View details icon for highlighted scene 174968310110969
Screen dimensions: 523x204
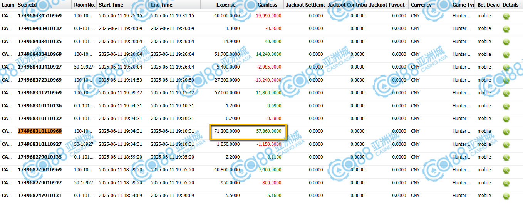point(506,132)
